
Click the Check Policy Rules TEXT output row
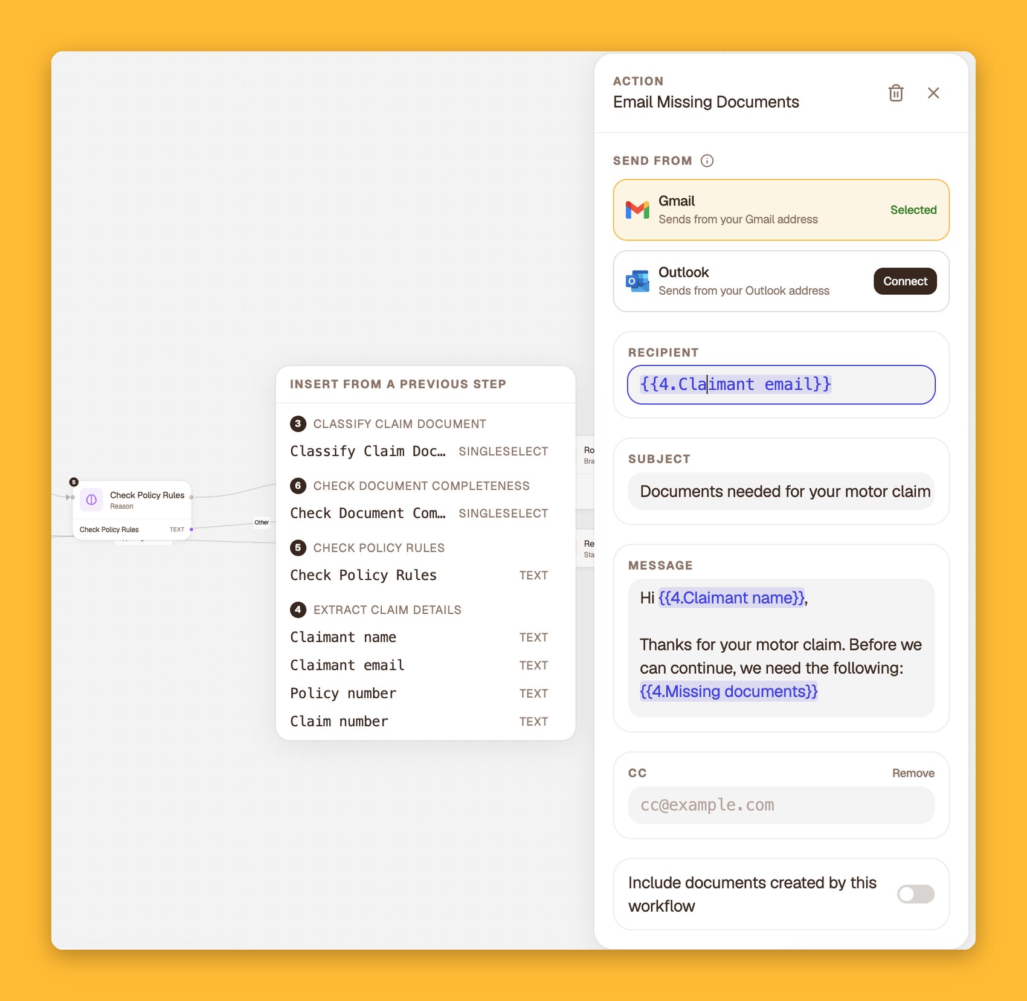pyautogui.click(x=133, y=530)
